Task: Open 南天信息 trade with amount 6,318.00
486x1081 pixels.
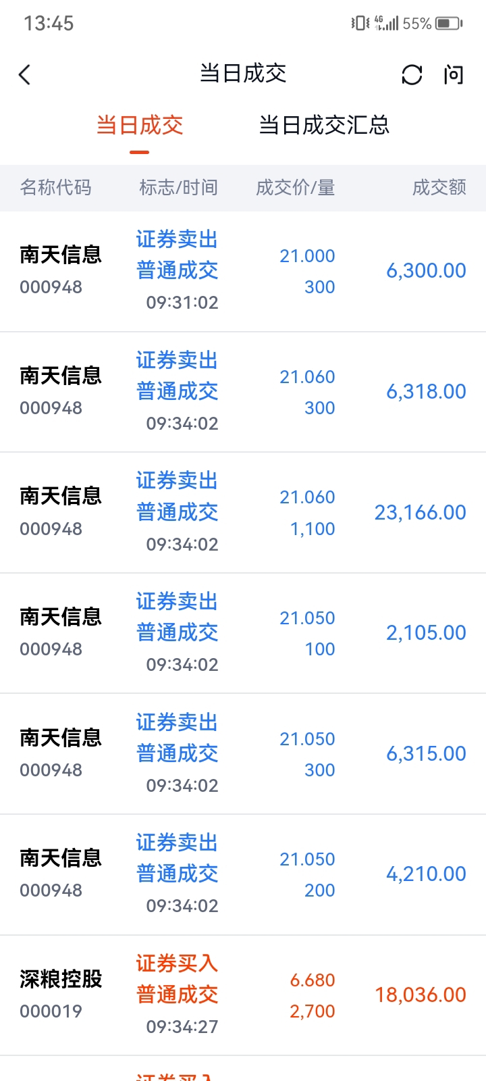Action: pos(243,392)
